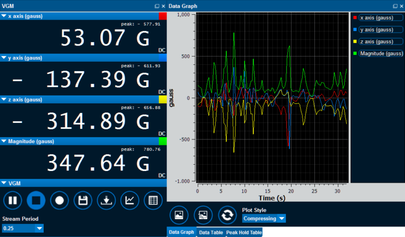Pause the data stream
This screenshot has width=405, height=237.
13,201
